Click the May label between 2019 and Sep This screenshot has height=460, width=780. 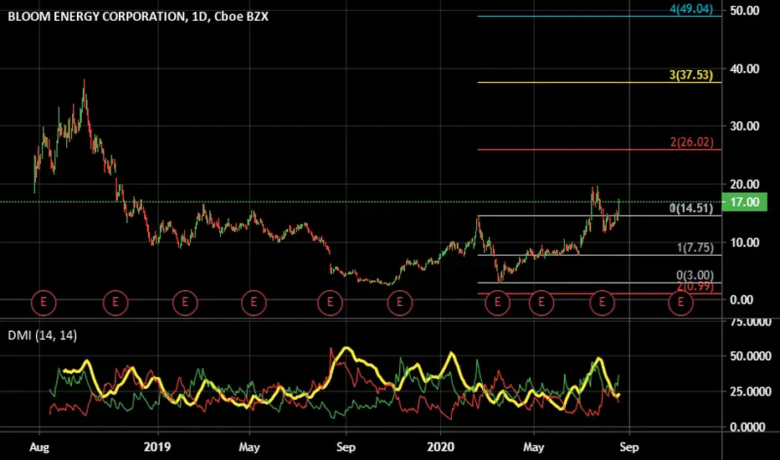[249, 447]
